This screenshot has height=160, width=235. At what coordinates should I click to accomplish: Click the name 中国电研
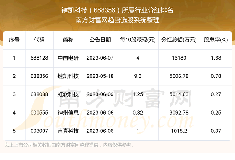(68, 58)
